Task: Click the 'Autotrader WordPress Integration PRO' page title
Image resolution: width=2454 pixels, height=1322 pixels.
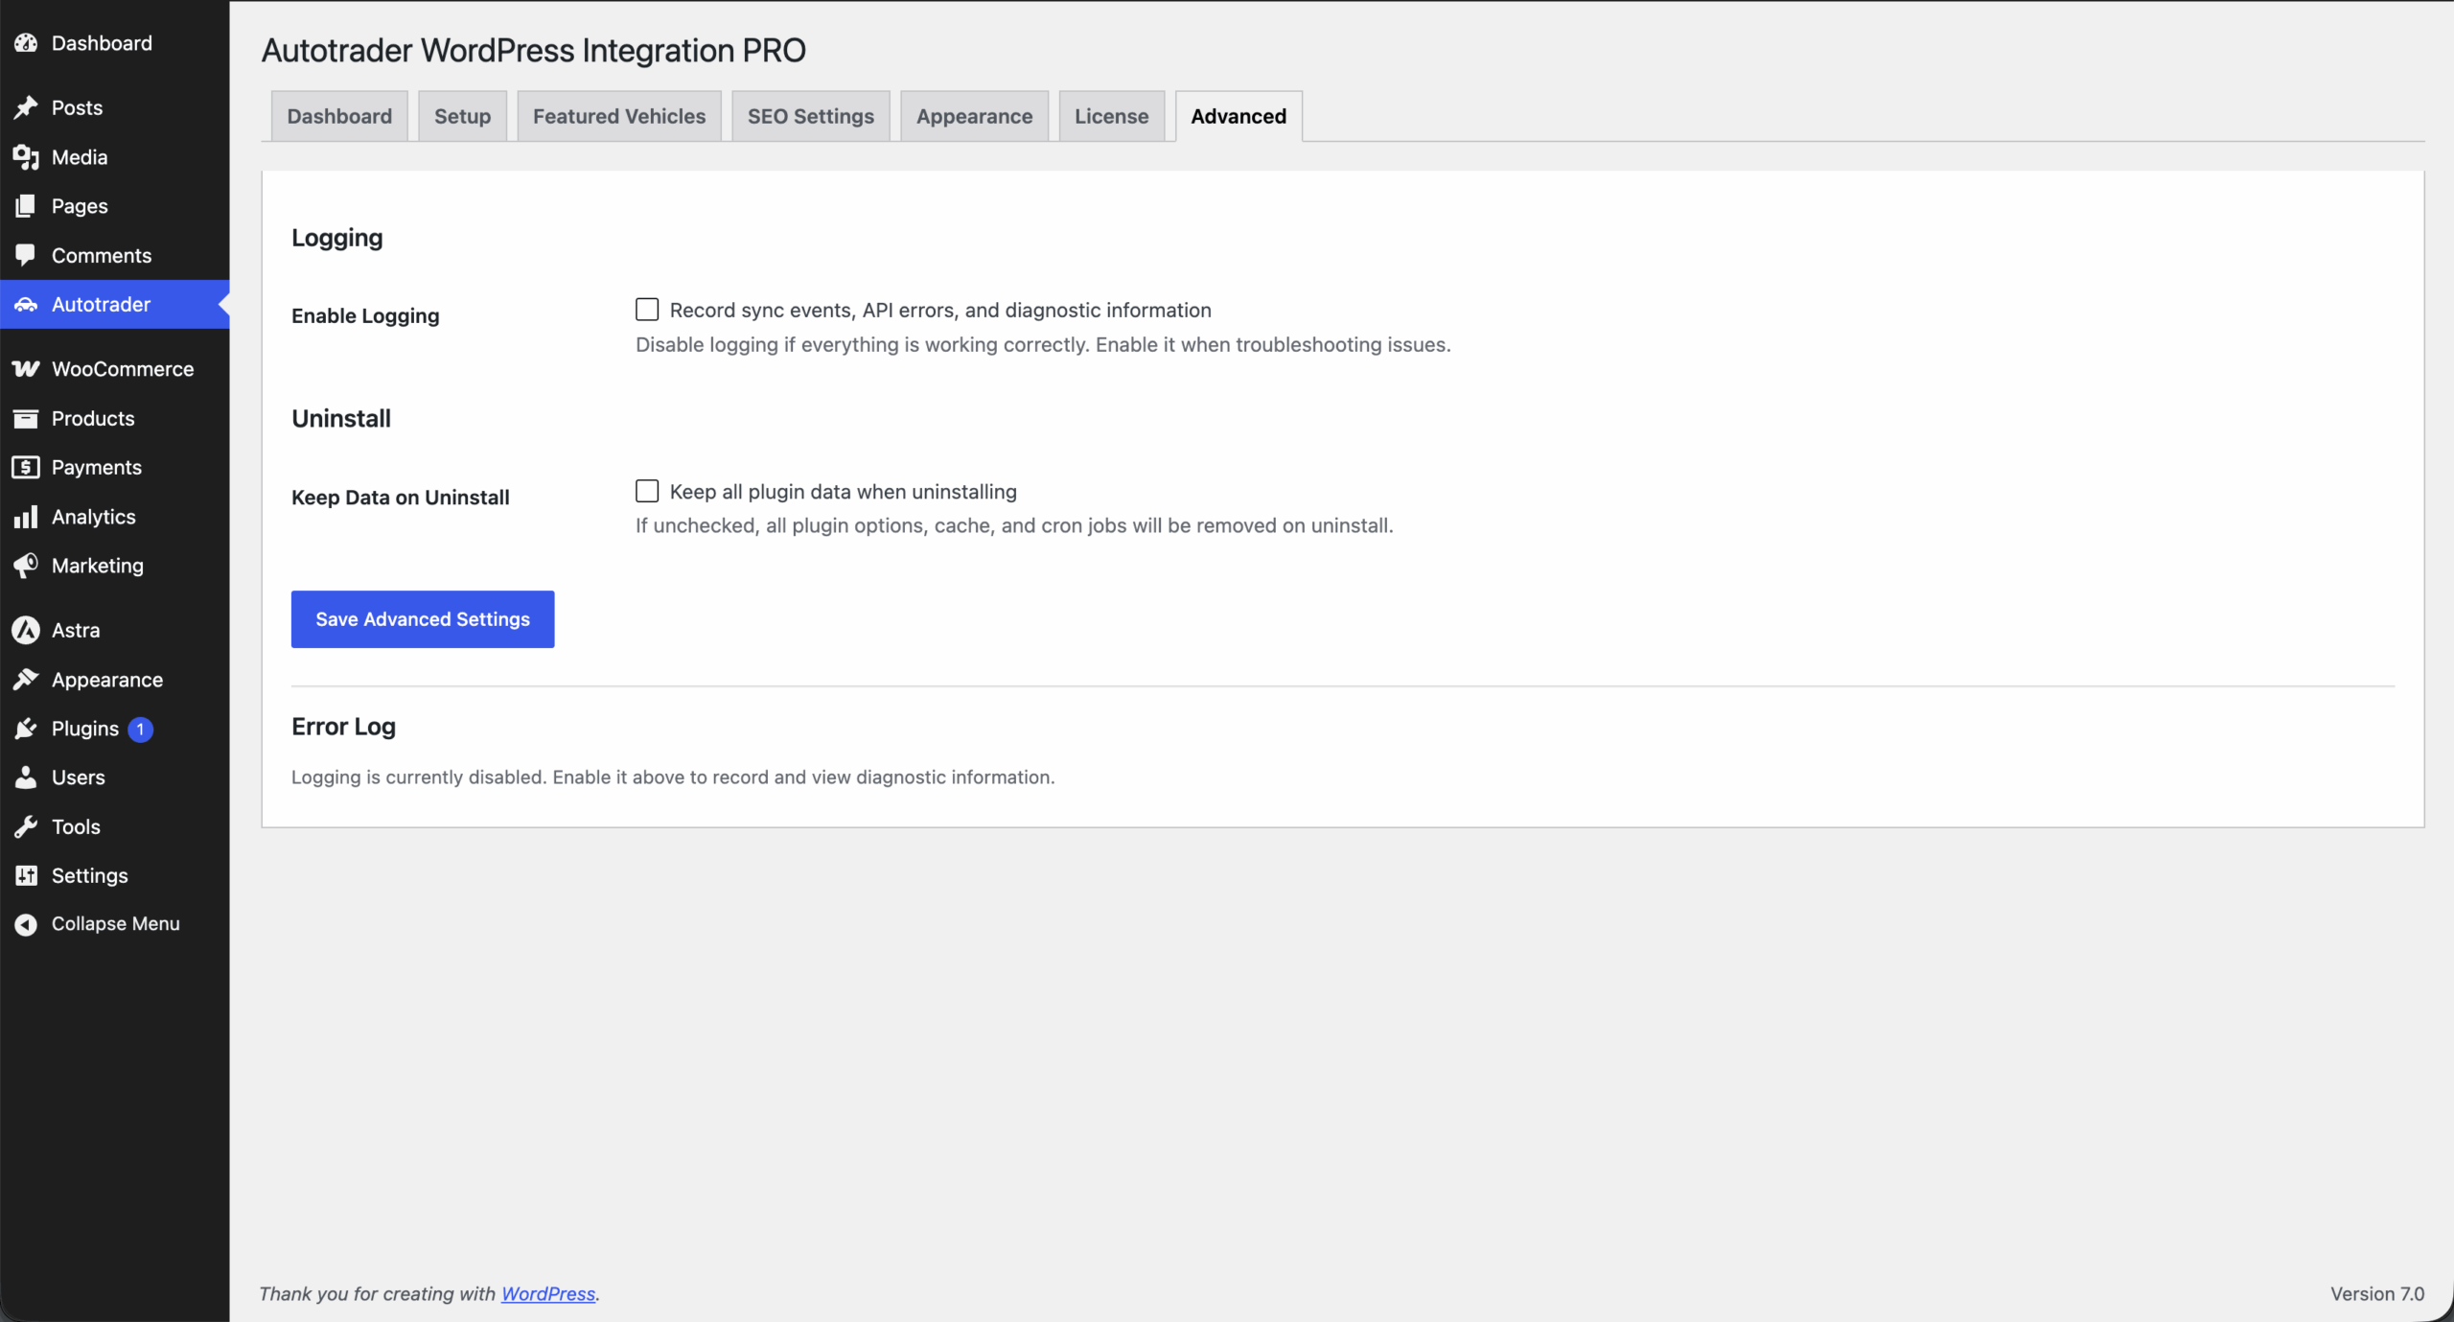Action: point(534,50)
